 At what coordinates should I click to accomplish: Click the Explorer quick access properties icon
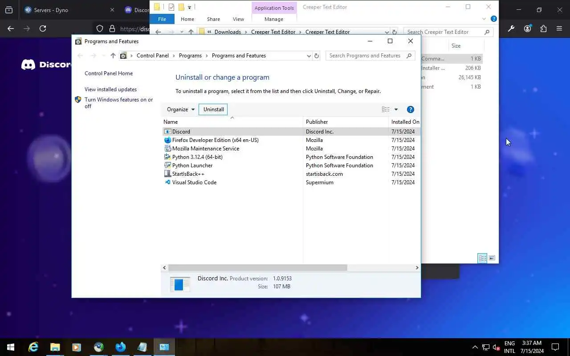[171, 7]
